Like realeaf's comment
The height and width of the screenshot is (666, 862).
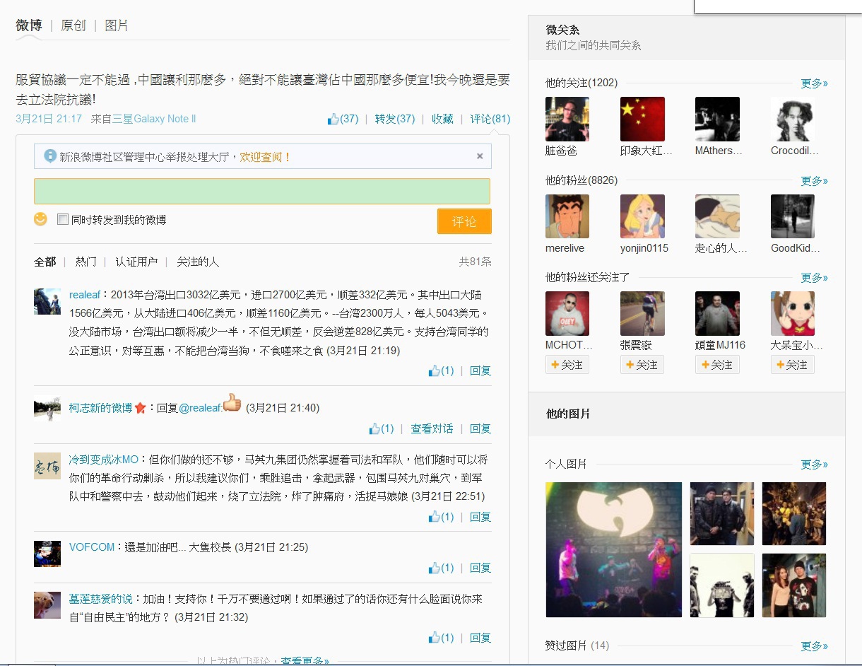441,370
